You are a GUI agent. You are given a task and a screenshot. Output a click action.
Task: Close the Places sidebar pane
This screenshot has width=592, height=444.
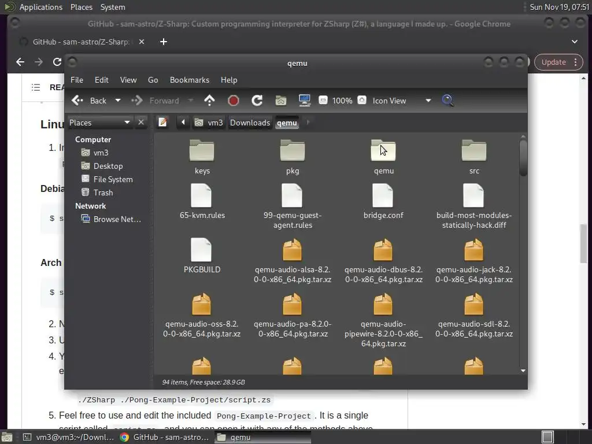(141, 123)
